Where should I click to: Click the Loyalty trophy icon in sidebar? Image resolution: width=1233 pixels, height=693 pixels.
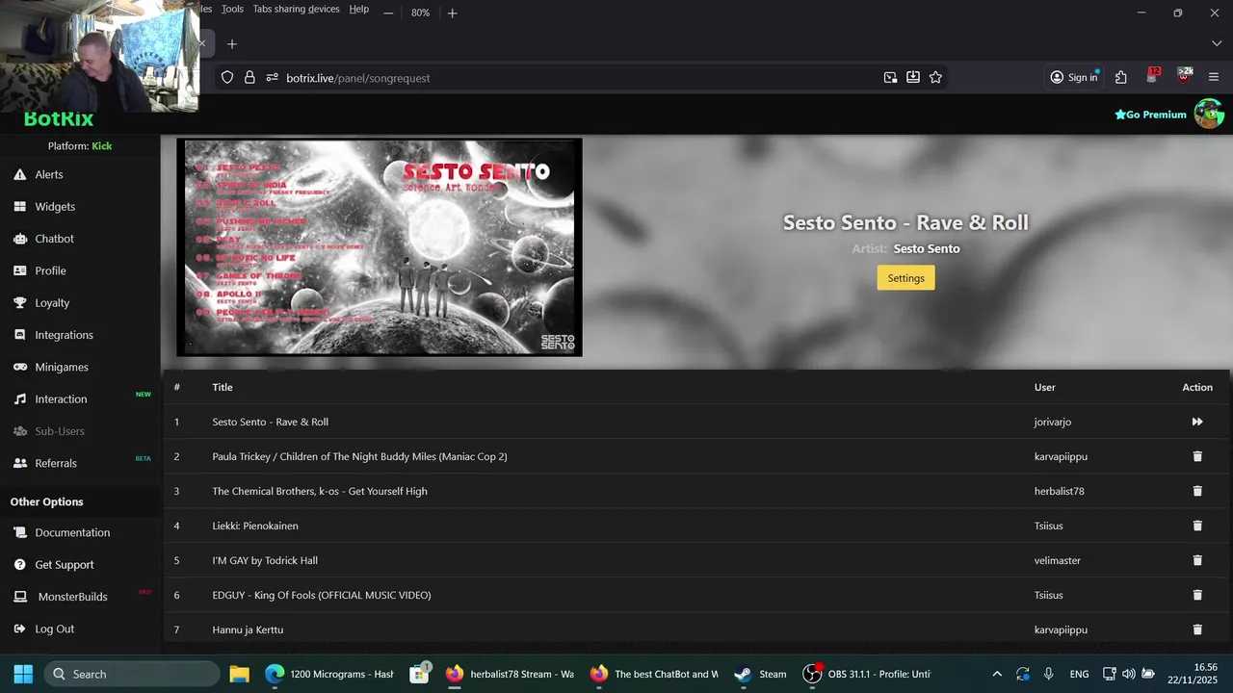click(19, 302)
